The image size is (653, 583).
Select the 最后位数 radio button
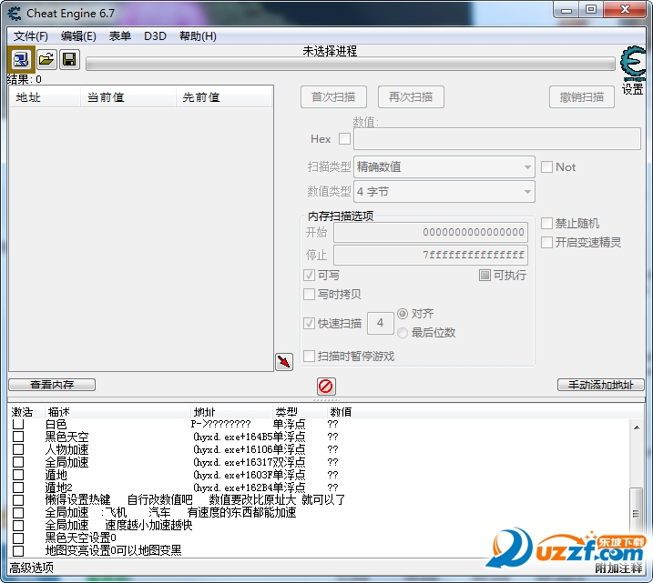[x=403, y=333]
